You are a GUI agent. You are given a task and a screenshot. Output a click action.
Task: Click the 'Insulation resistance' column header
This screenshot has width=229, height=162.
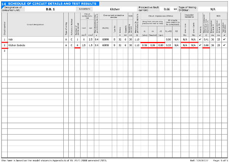tap(189, 16)
